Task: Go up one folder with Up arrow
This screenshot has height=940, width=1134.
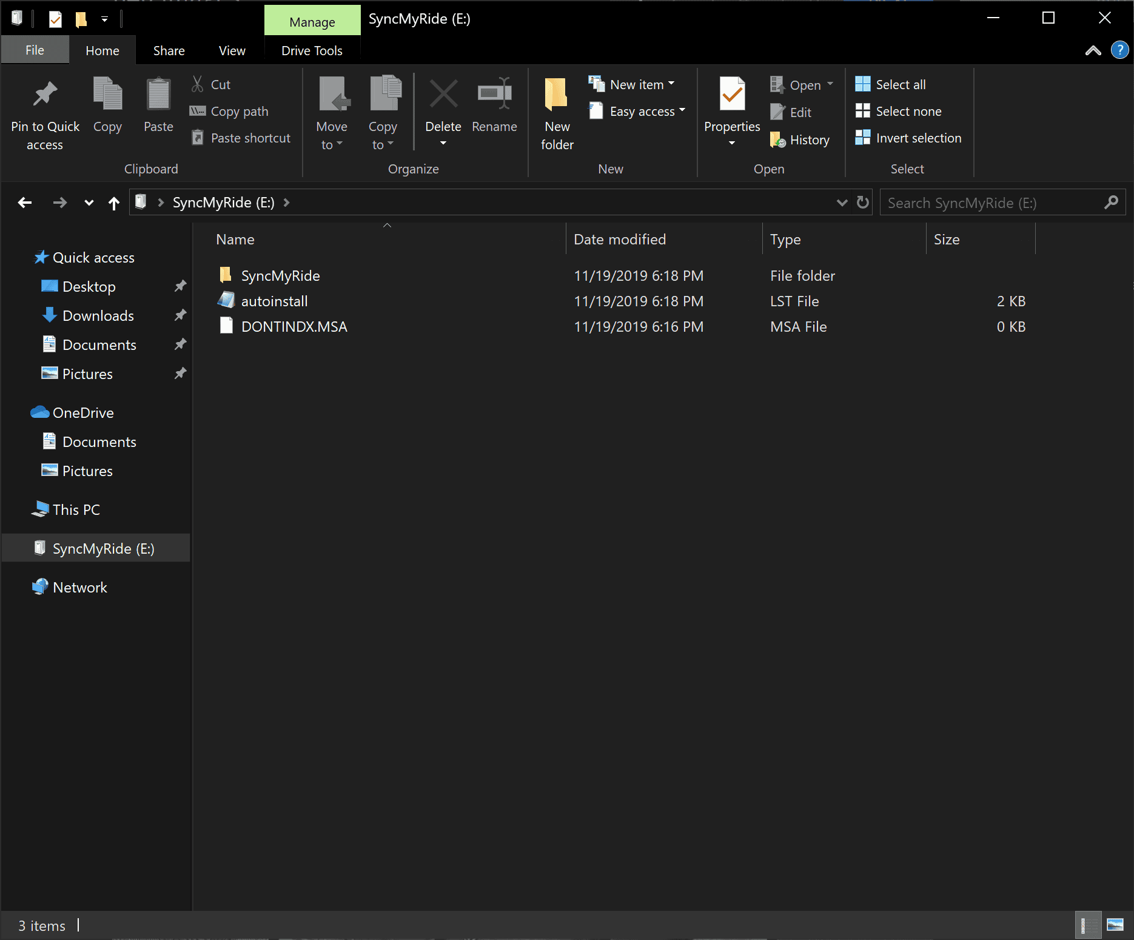Action: [x=113, y=203]
